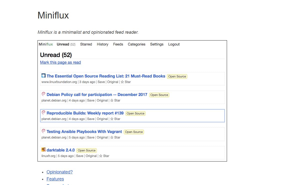Click the large Miniflux page title
The height and width of the screenshot is (185, 300).
point(53,15)
